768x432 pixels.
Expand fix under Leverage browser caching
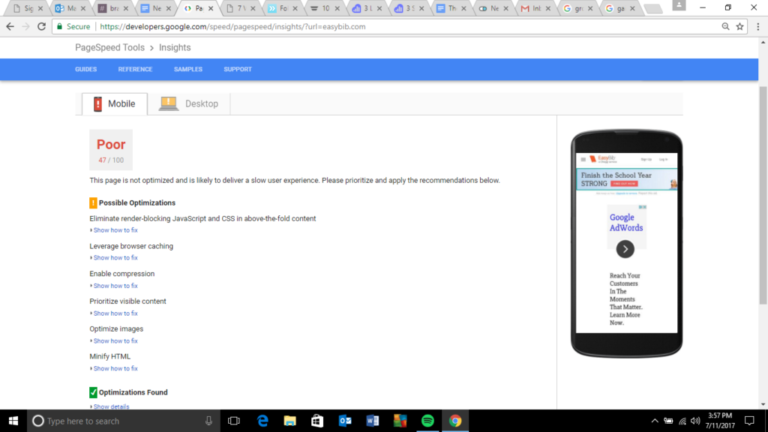(x=115, y=258)
